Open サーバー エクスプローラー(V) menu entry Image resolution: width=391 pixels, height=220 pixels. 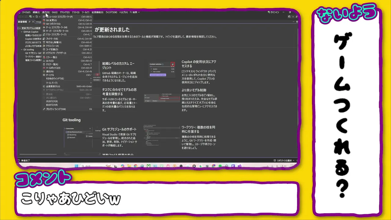click(67, 31)
